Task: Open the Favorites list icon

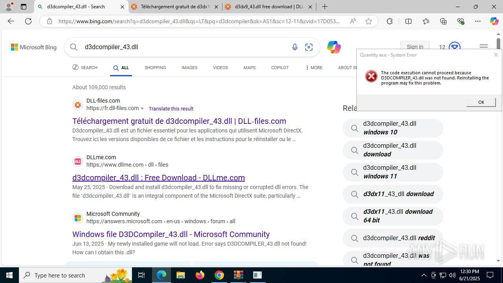Action: pos(426,21)
